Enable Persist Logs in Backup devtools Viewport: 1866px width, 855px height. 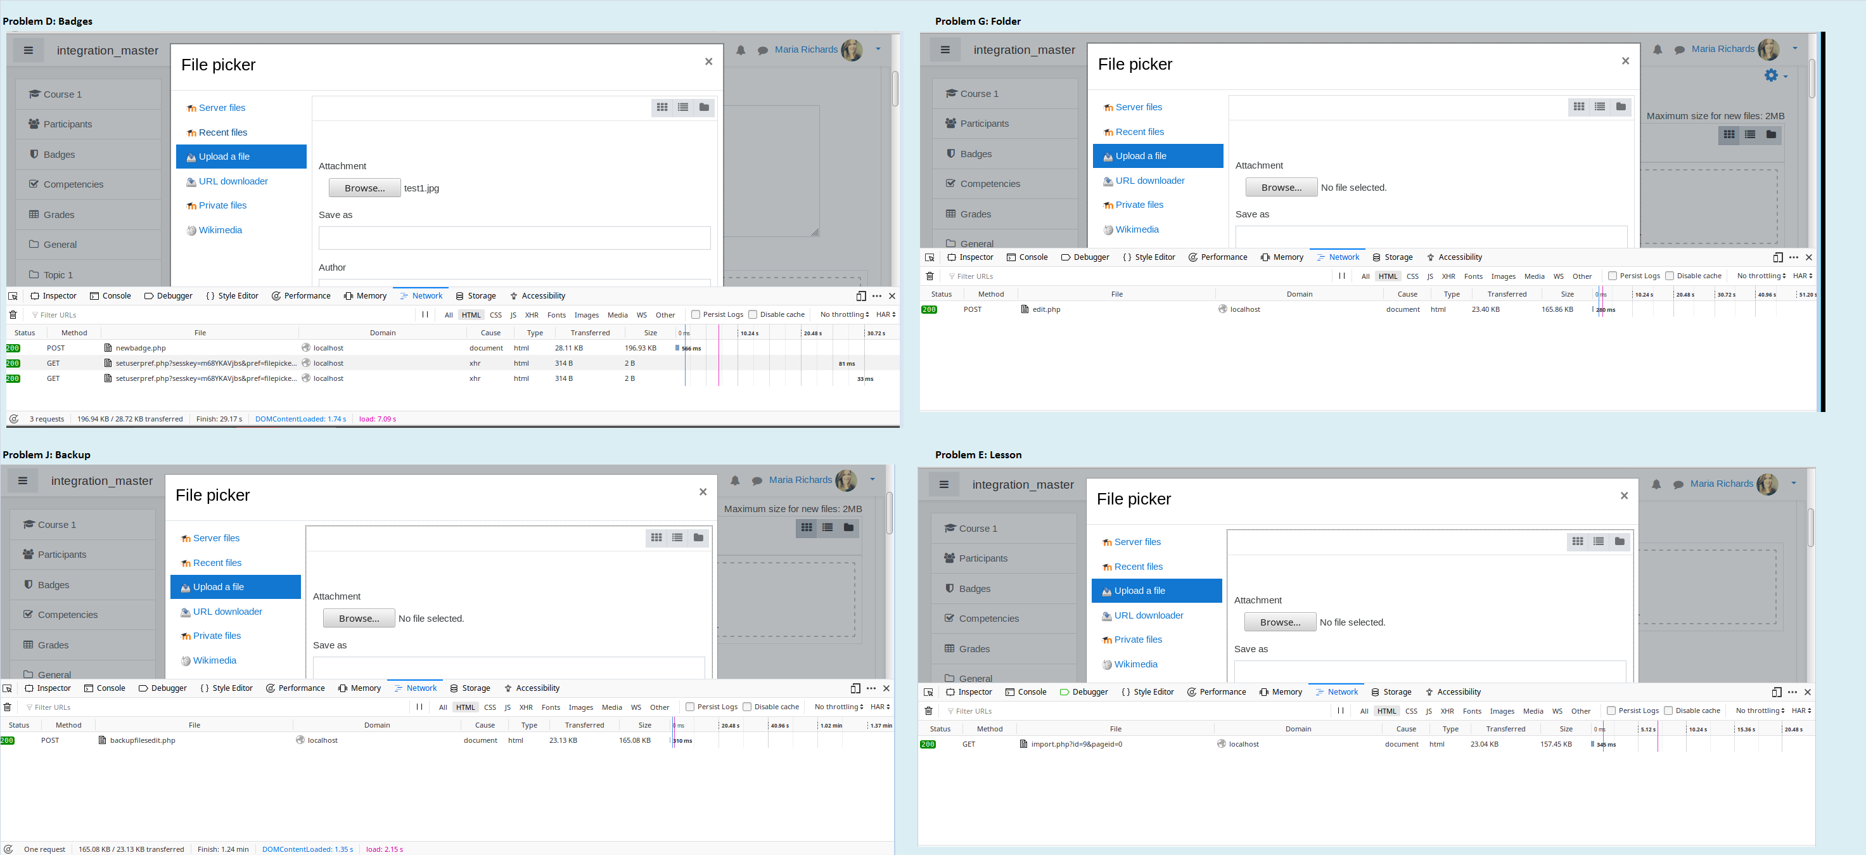click(x=689, y=707)
